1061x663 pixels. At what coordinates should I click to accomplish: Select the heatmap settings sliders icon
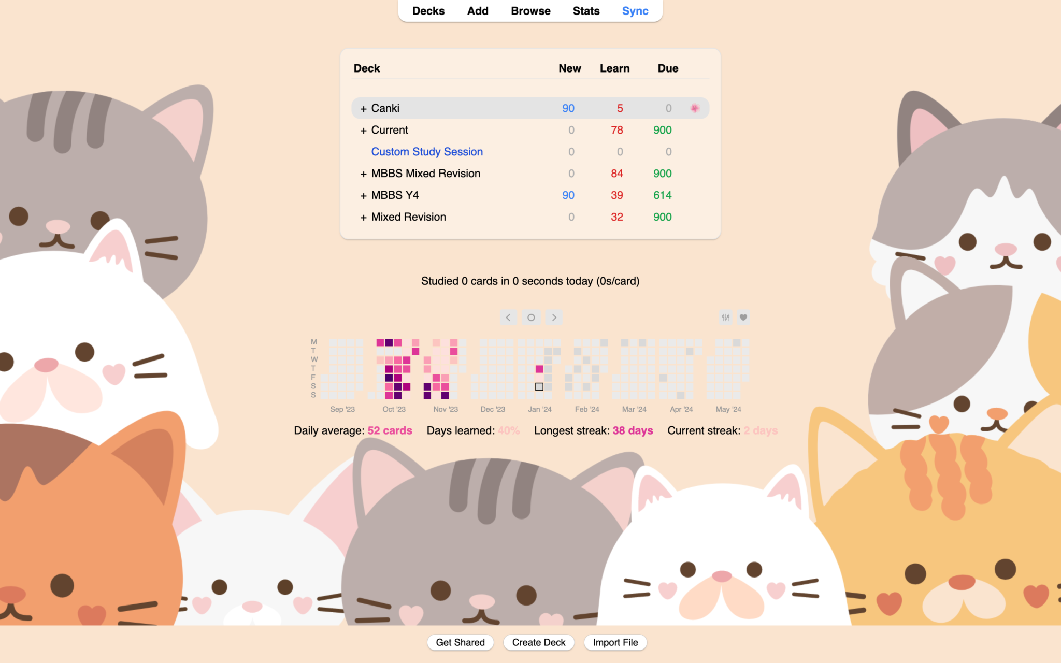(725, 318)
